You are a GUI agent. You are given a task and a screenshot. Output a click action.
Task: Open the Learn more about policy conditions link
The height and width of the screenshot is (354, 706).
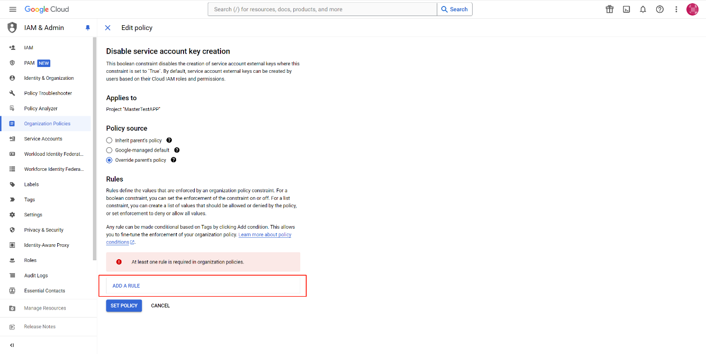[x=264, y=234]
